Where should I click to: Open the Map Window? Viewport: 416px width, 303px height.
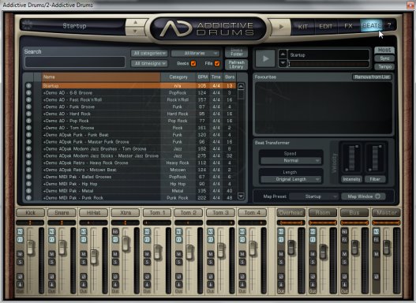tap(363, 196)
